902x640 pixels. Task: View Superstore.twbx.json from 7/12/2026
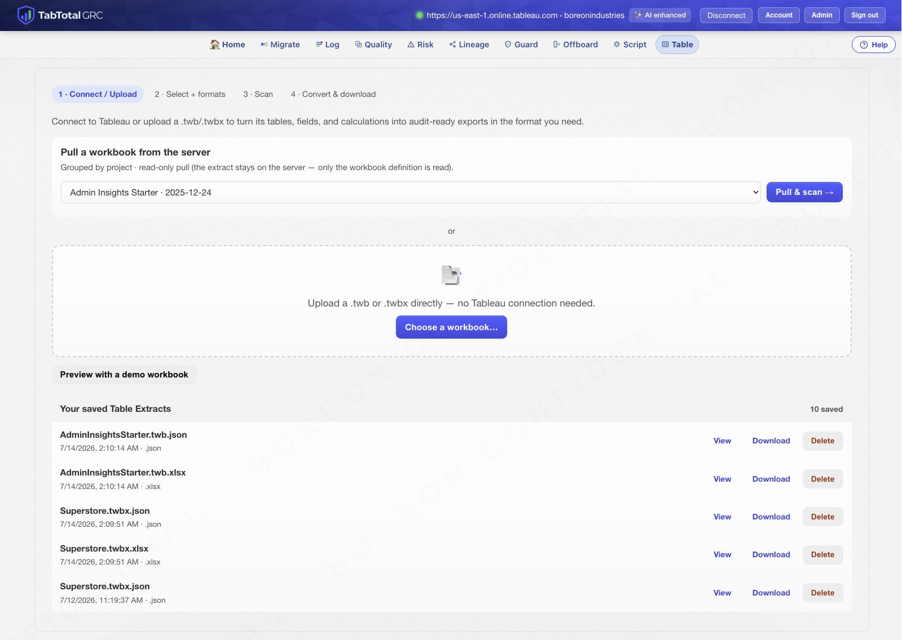point(722,593)
